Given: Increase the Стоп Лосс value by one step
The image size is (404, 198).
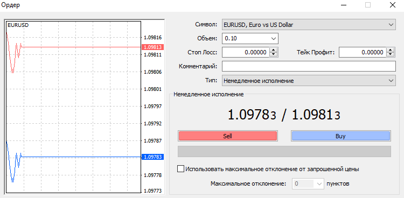Looking at the screenshot, I should pos(273,50).
